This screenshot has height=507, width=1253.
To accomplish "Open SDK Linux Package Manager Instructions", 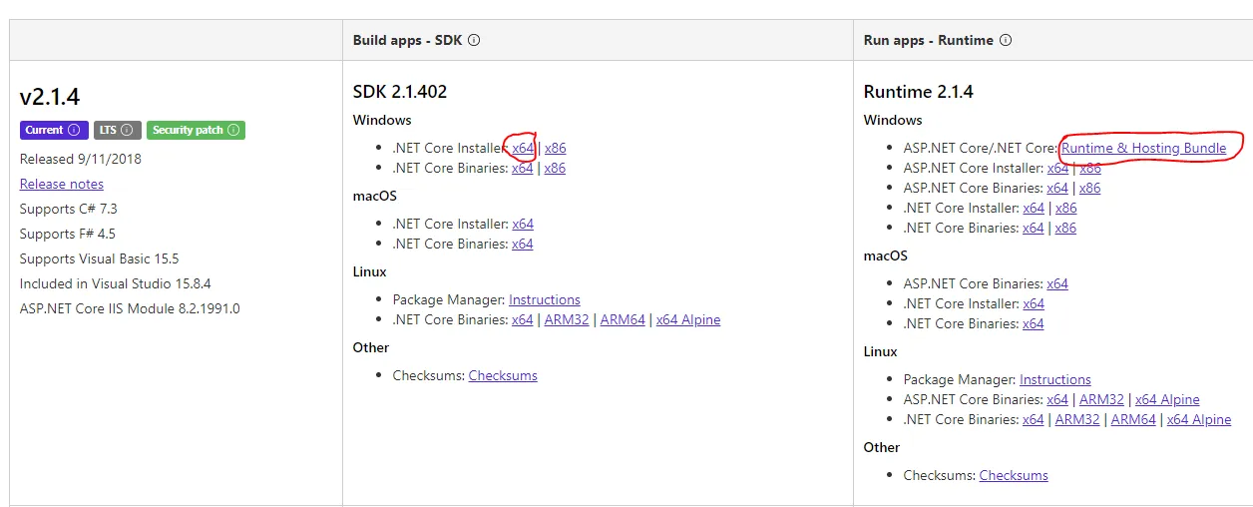I will [545, 299].
